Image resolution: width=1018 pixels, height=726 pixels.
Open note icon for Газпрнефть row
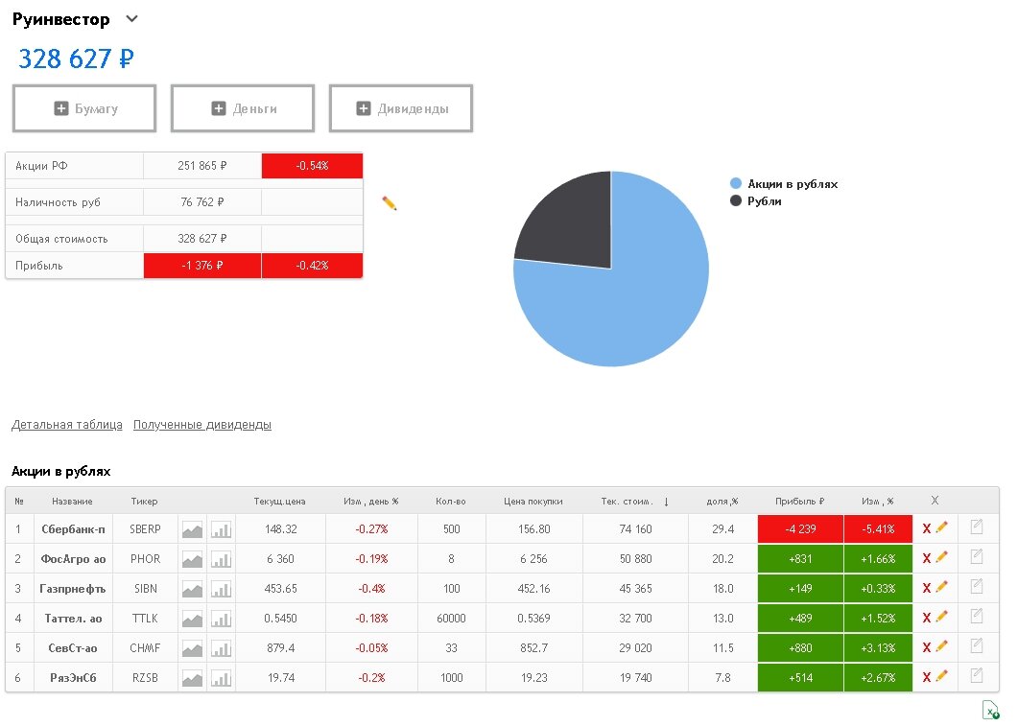[977, 587]
